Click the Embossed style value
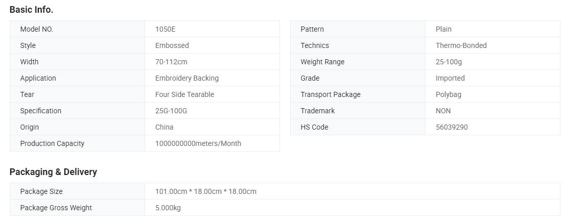This screenshot has width=564, height=223. (x=172, y=45)
